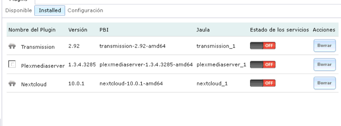The width and height of the screenshot is (341, 126).
Task: Click the Jaula column header
Action: 203,30
